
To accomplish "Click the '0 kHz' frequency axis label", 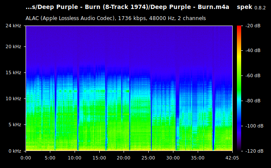I will point(15,151).
